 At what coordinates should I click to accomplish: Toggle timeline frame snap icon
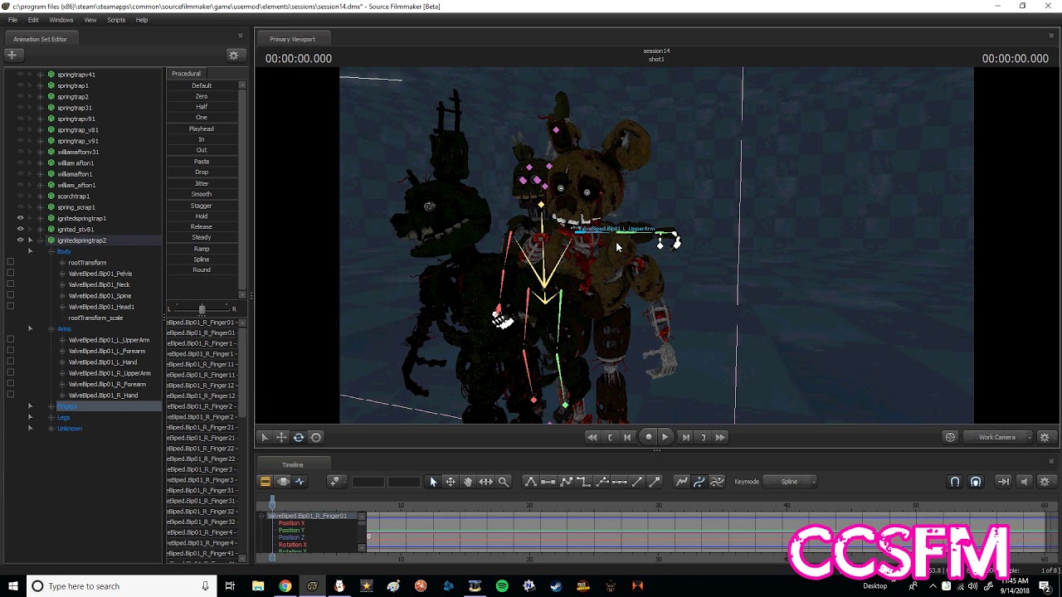pos(976,481)
